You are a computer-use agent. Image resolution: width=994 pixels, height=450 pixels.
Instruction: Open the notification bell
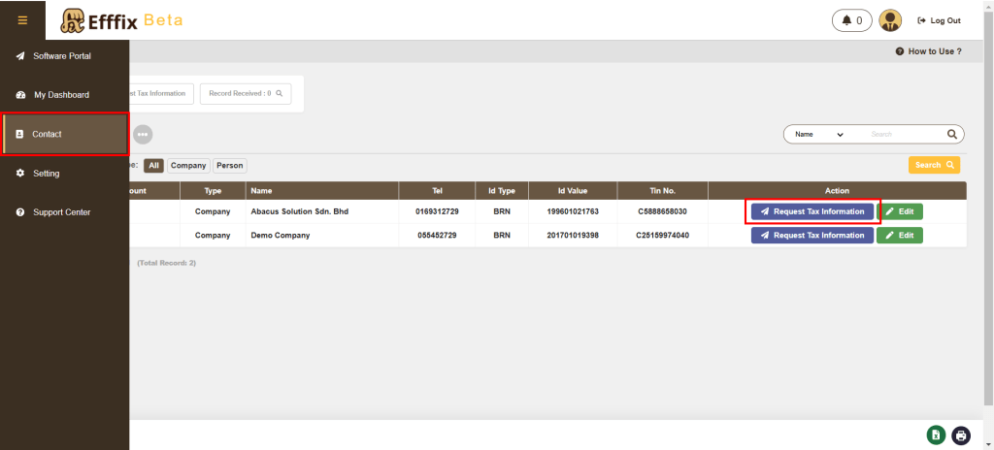(851, 20)
